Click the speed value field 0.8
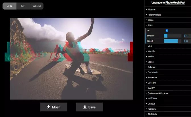Screen dimensions: 191x117 pyautogui.click(x=187, y=41)
